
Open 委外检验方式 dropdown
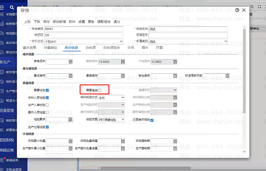pos(111,112)
